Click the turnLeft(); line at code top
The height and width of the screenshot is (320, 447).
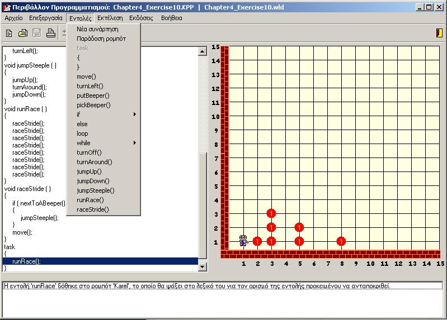[x=25, y=51]
